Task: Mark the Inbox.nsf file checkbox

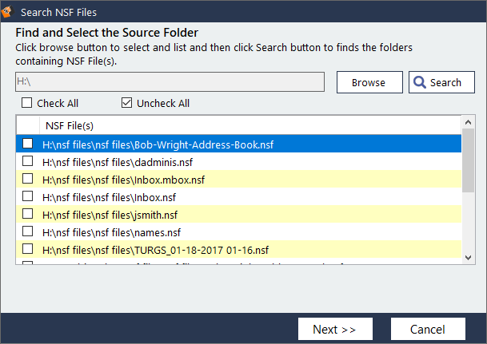Action: [28, 196]
